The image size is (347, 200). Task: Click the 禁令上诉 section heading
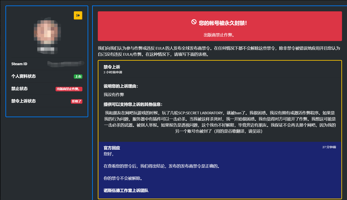(x=112, y=67)
